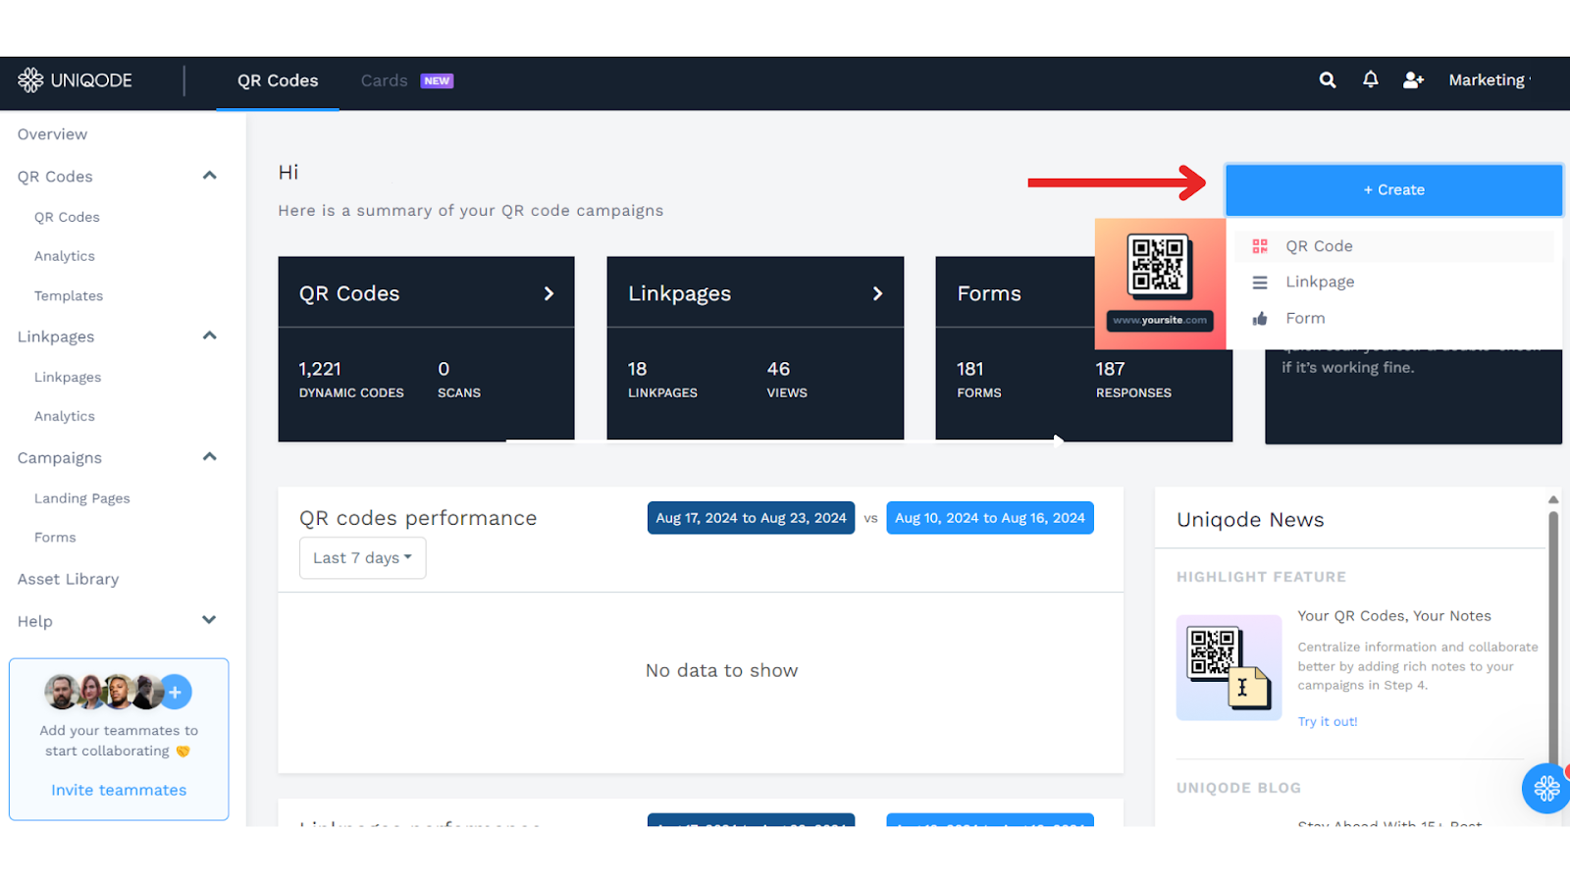
Task: Click the + Create button
Action: coord(1393,190)
